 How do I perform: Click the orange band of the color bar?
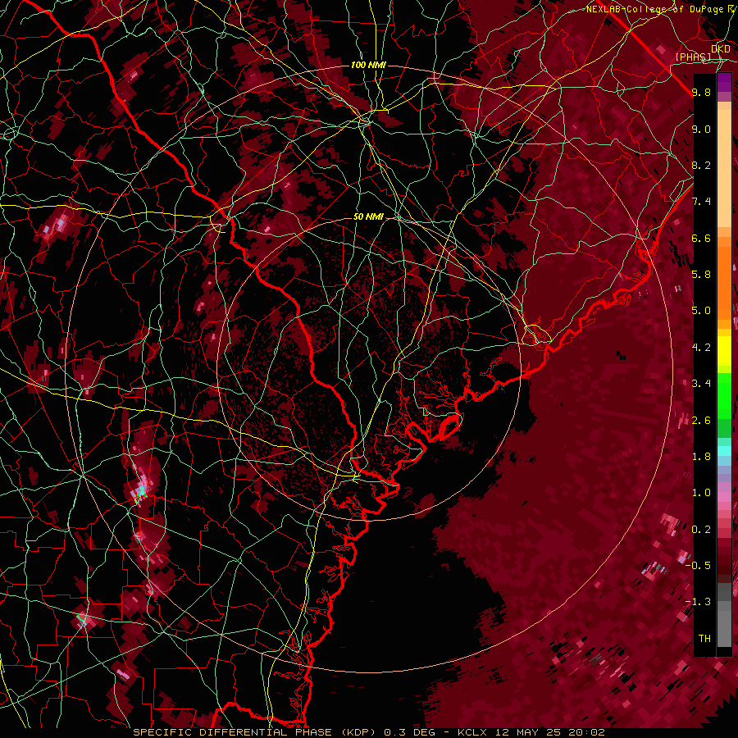point(724,282)
